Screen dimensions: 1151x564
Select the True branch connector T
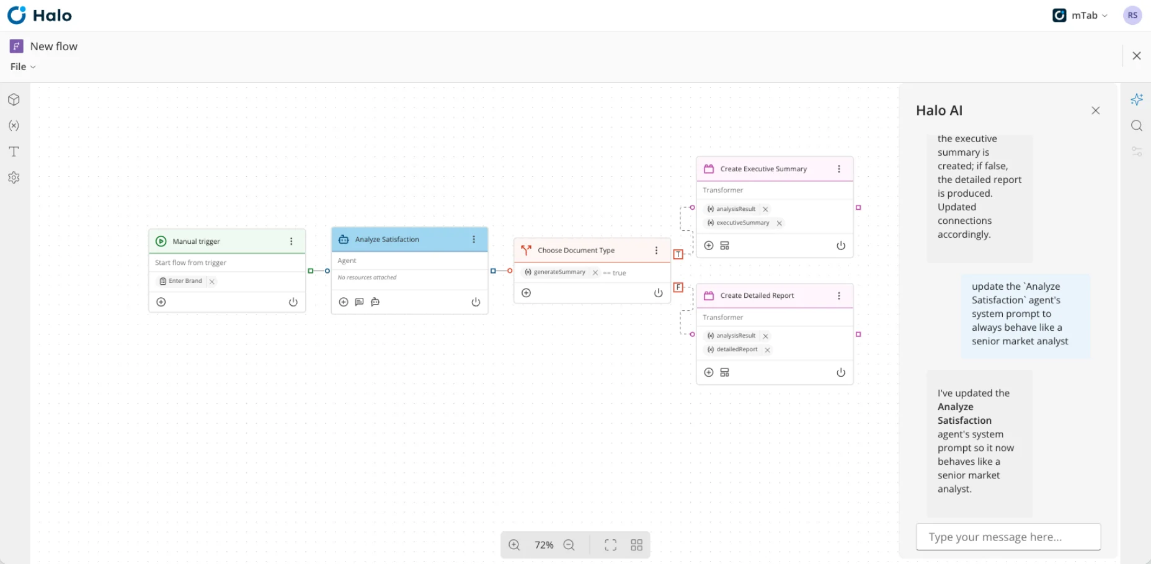pos(678,254)
